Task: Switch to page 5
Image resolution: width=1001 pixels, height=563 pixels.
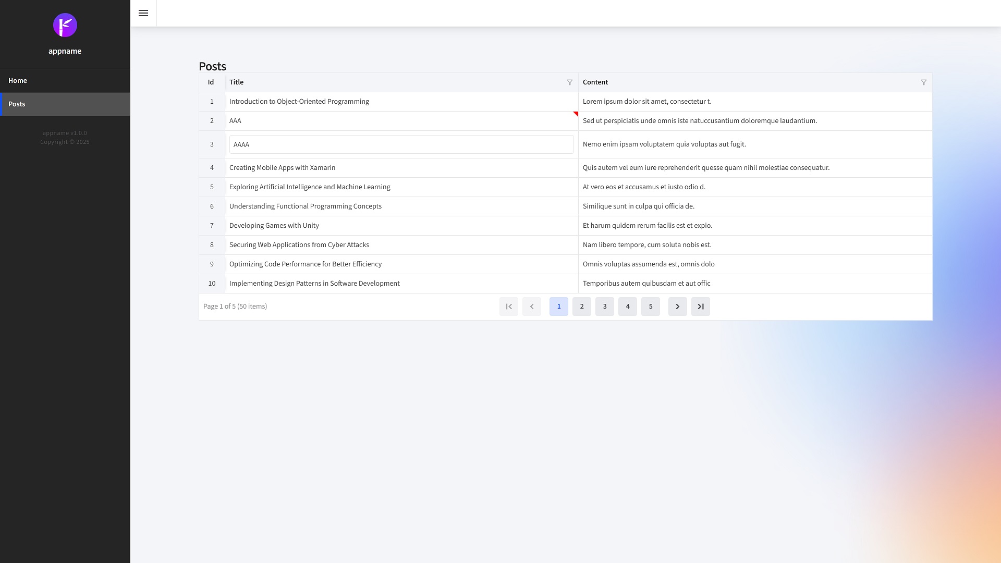Action: 651,307
